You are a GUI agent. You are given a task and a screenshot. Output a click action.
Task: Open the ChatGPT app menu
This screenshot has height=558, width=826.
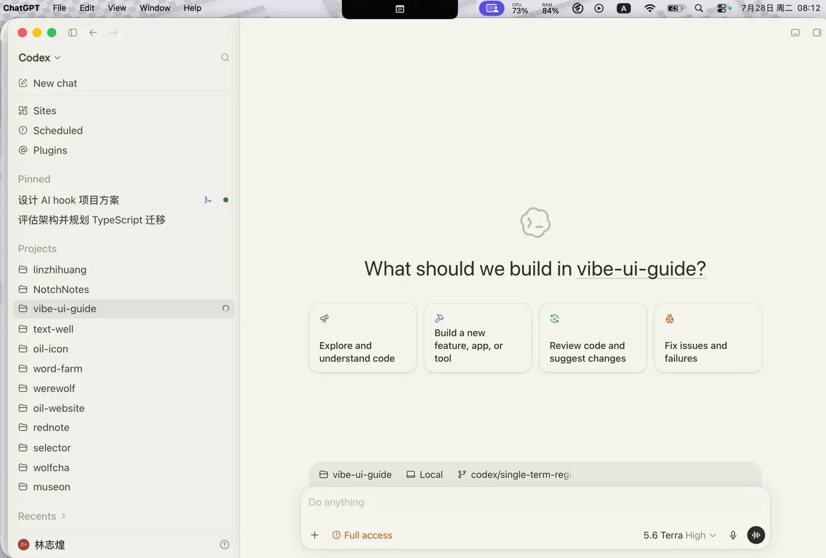22,8
